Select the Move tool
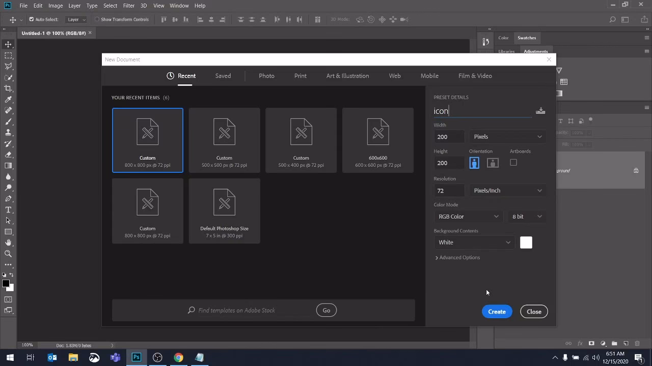 [x=8, y=44]
